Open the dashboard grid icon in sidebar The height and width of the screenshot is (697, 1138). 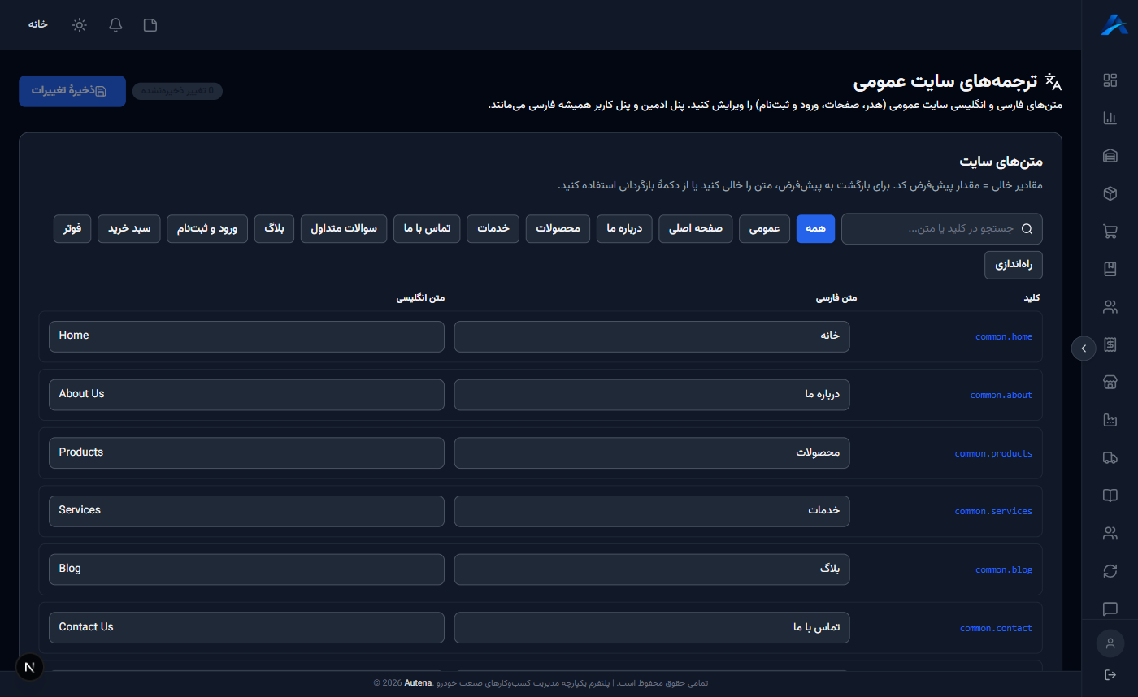[1110, 80]
